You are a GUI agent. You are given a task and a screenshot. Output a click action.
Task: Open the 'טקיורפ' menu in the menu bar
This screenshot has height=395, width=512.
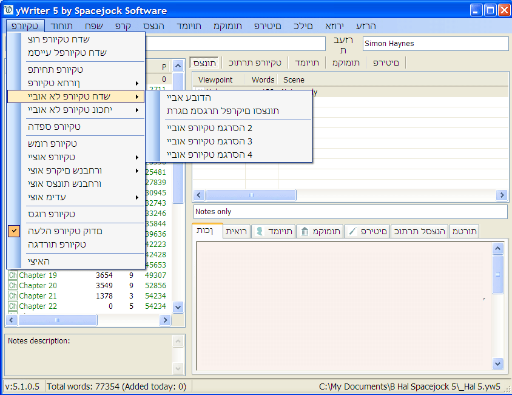point(25,26)
